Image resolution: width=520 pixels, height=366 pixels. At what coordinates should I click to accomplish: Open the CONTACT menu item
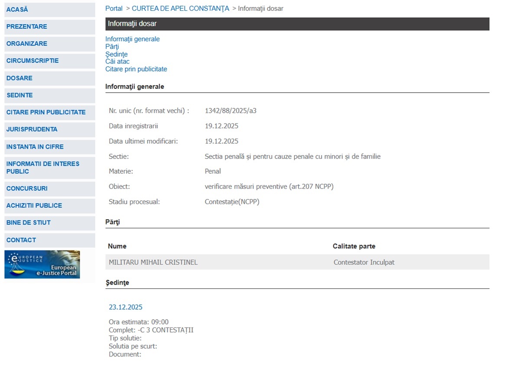(x=21, y=240)
